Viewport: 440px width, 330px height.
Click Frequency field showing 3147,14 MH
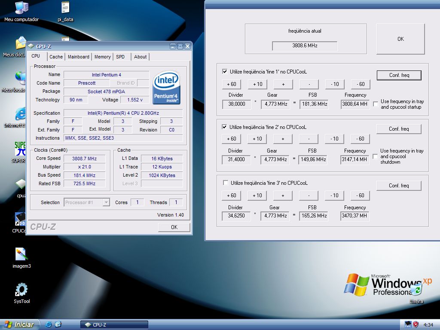(354, 159)
